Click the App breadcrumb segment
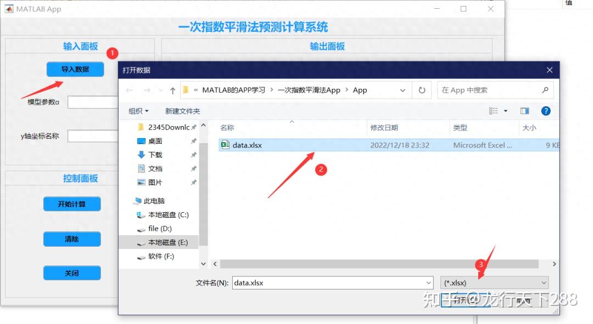Viewport: 593px width, 324px height. click(x=360, y=90)
